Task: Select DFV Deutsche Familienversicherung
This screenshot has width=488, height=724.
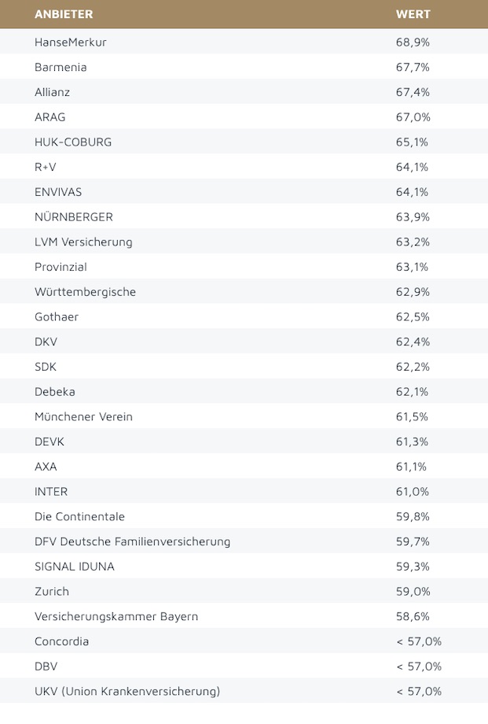Action: (x=132, y=541)
